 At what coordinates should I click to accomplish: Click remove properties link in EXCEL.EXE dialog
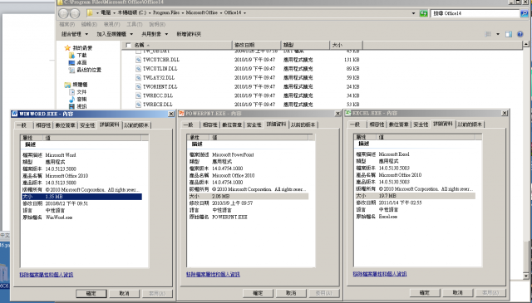tap(380, 274)
